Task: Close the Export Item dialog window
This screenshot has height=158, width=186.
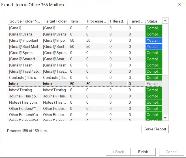Action: pos(180,5)
